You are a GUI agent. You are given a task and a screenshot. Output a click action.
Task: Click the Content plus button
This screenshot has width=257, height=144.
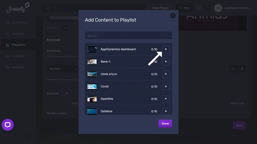[67, 93]
